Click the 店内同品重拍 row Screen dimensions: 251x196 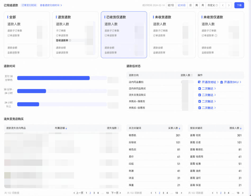[x=185, y=82]
